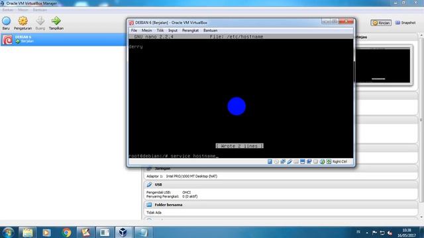Viewport: 424px width, 238px height.
Task: Click the USB pen icon in details
Action: pyautogui.click(x=149, y=184)
